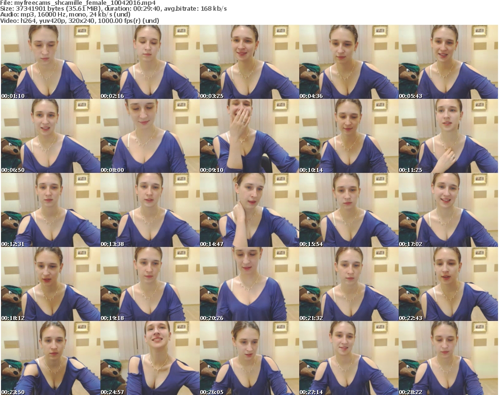Open the frame labeled 00:26:05
This screenshot has height=395, width=499.
pyautogui.click(x=249, y=358)
